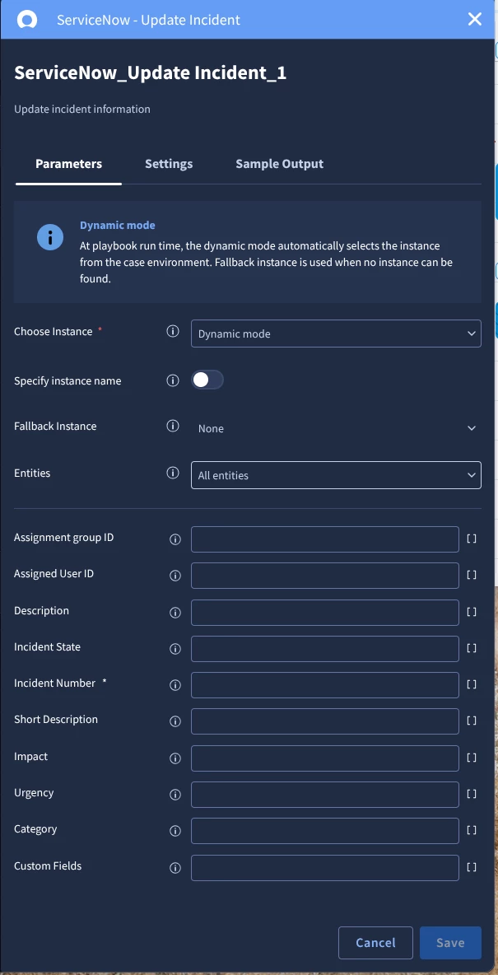
Task: Open the Choose Instance dropdown
Action: pyautogui.click(x=336, y=334)
